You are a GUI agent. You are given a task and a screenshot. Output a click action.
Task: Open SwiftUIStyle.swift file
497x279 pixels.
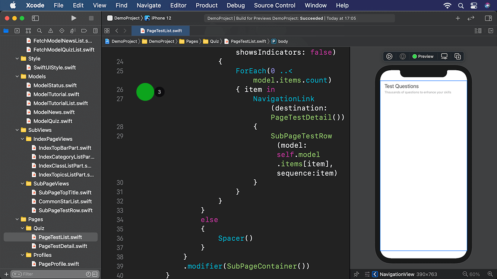click(51, 67)
